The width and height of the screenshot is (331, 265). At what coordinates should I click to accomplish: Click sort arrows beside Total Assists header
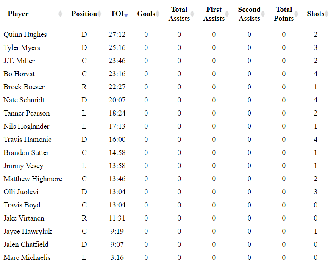coord(193,14)
